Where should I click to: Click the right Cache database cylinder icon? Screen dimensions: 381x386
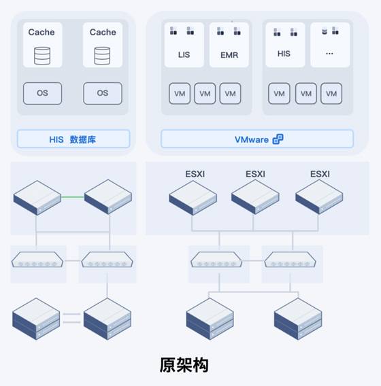(x=102, y=56)
